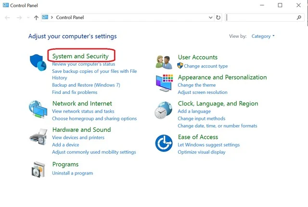Click the search magnifier icon
This screenshot has width=308, height=207.
299,18
